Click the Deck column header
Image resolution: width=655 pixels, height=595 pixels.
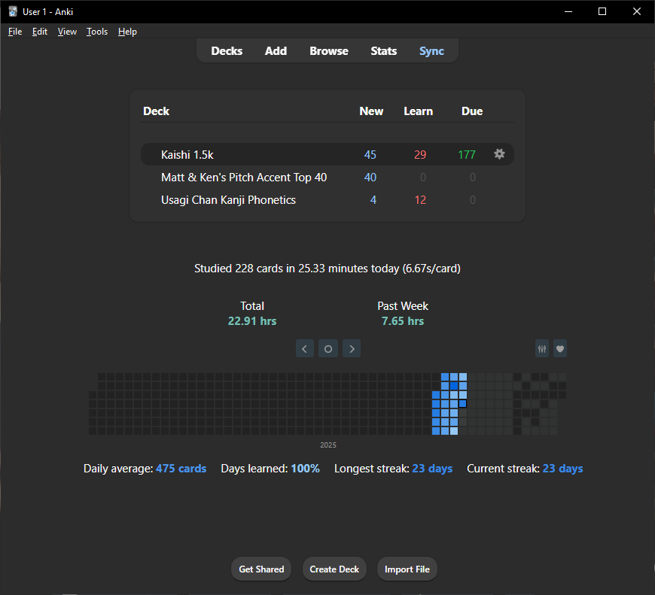tap(157, 111)
